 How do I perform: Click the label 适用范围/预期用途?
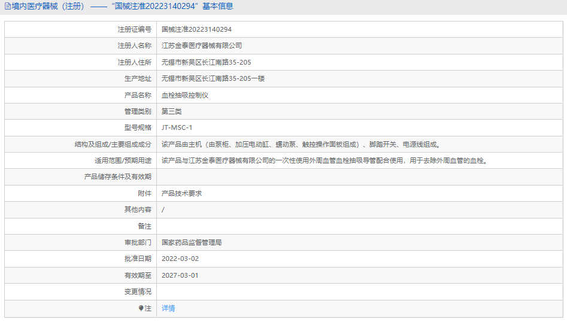[123, 160]
